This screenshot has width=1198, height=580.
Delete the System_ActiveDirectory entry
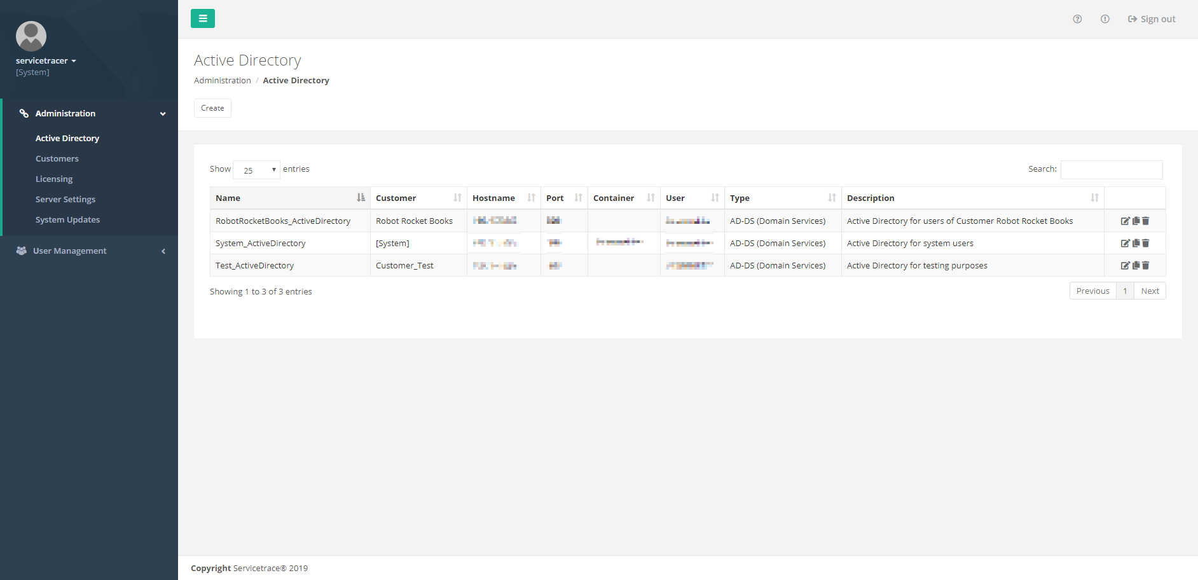tap(1145, 243)
